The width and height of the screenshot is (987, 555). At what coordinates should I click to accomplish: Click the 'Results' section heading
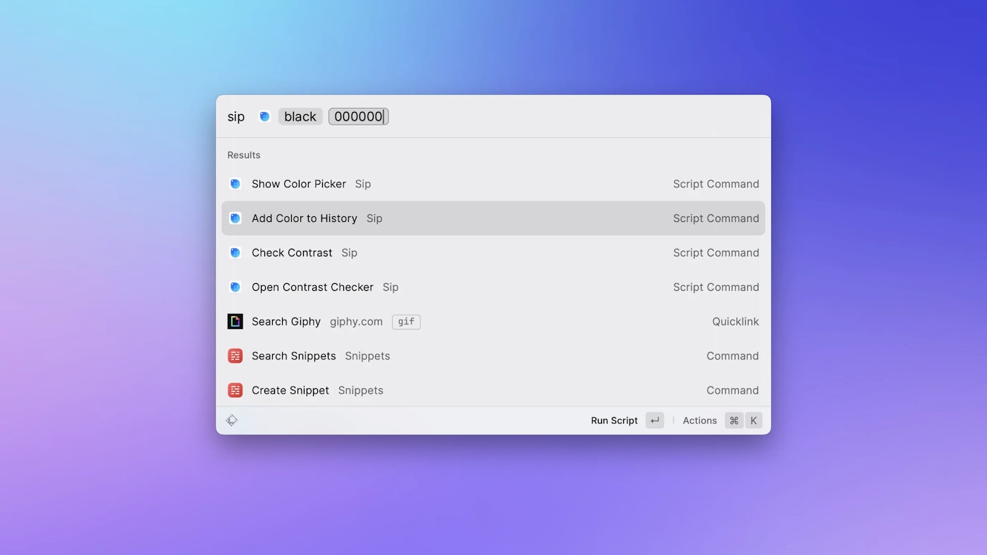(x=244, y=155)
